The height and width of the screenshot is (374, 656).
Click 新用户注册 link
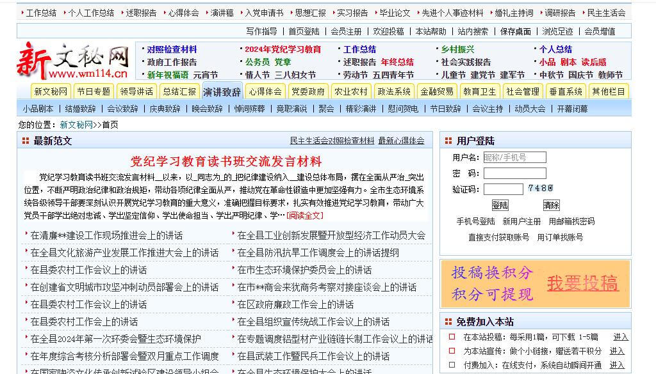tap(521, 221)
